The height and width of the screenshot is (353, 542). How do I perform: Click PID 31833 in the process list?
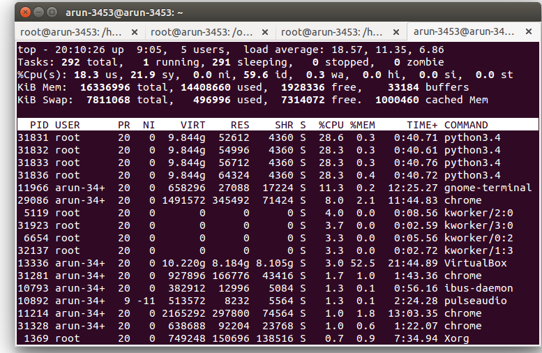point(33,163)
